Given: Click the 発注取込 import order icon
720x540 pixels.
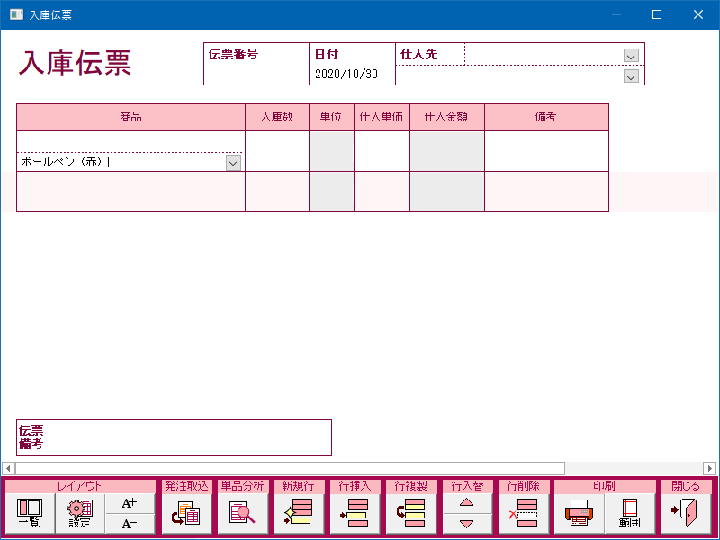Looking at the screenshot, I should (186, 514).
